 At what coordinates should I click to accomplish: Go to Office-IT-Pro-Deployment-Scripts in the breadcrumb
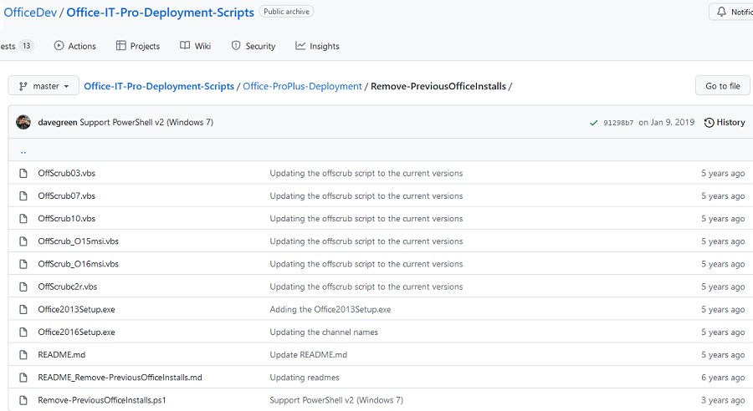point(159,86)
